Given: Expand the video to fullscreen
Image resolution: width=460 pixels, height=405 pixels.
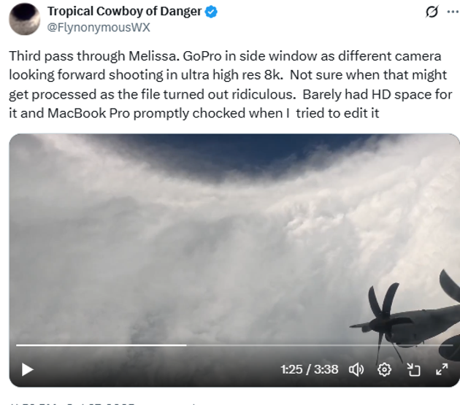Looking at the screenshot, I should 442,369.
